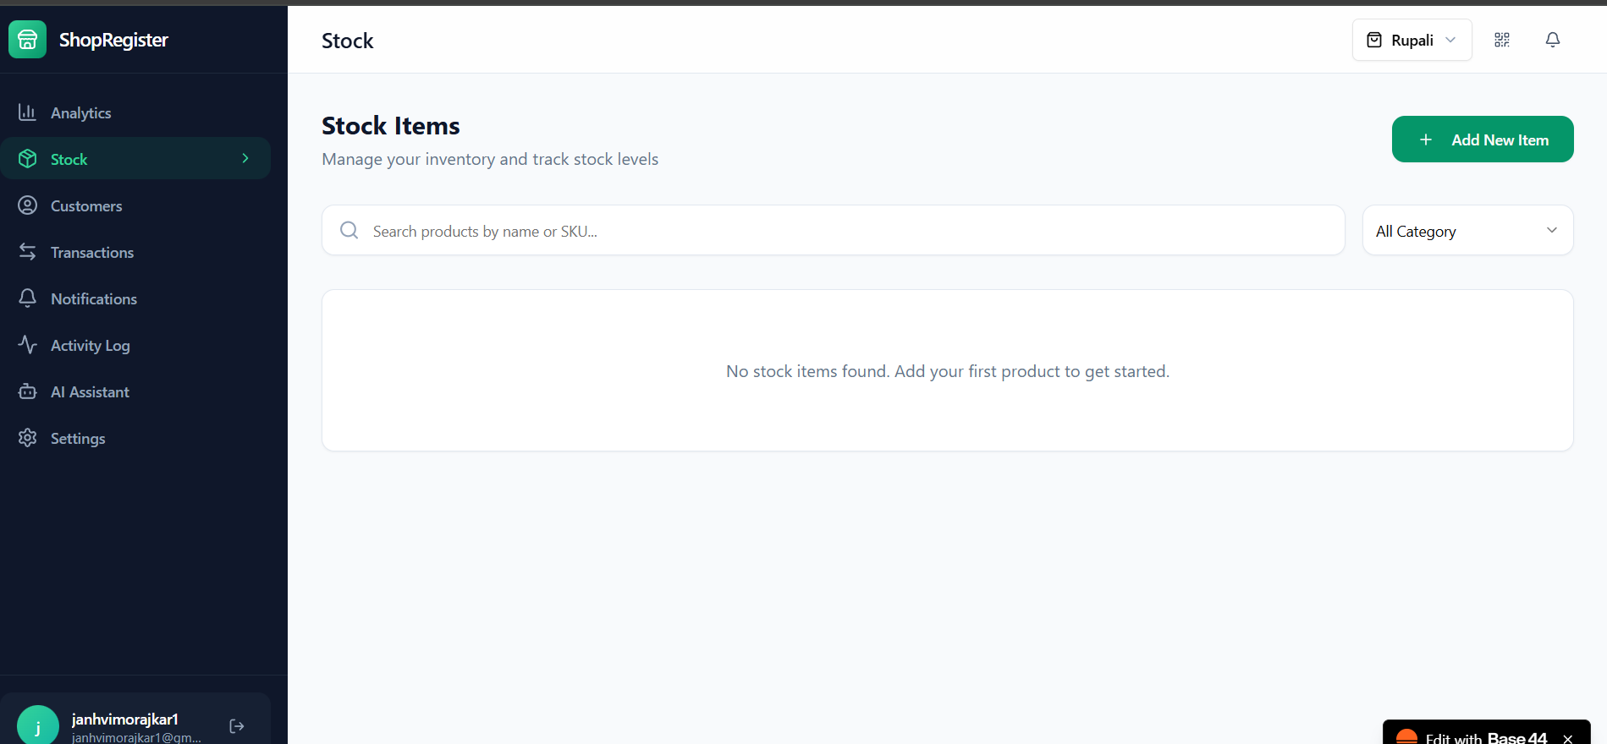
Task: Click the search magnifier icon
Action: click(x=349, y=230)
